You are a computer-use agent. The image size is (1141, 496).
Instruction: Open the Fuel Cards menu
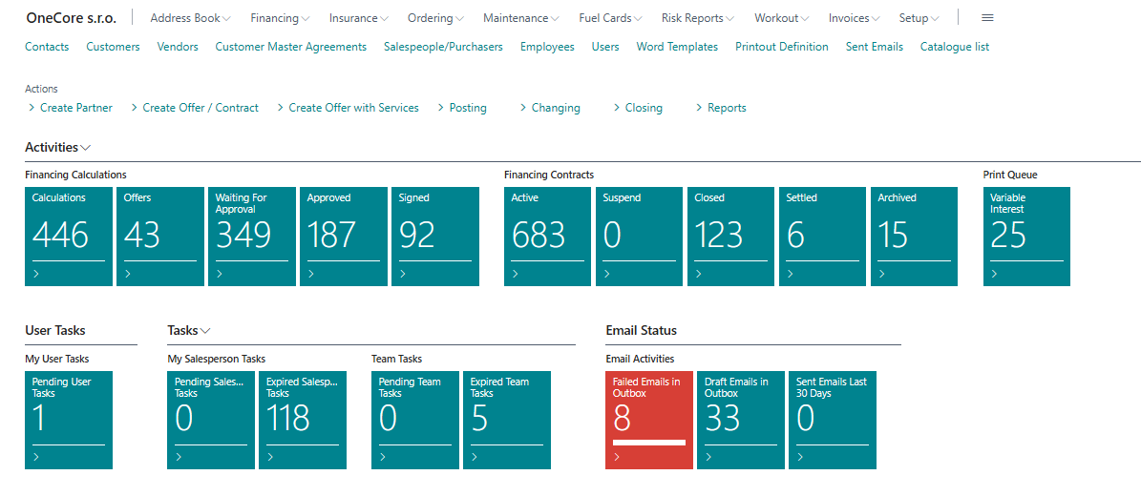(610, 18)
